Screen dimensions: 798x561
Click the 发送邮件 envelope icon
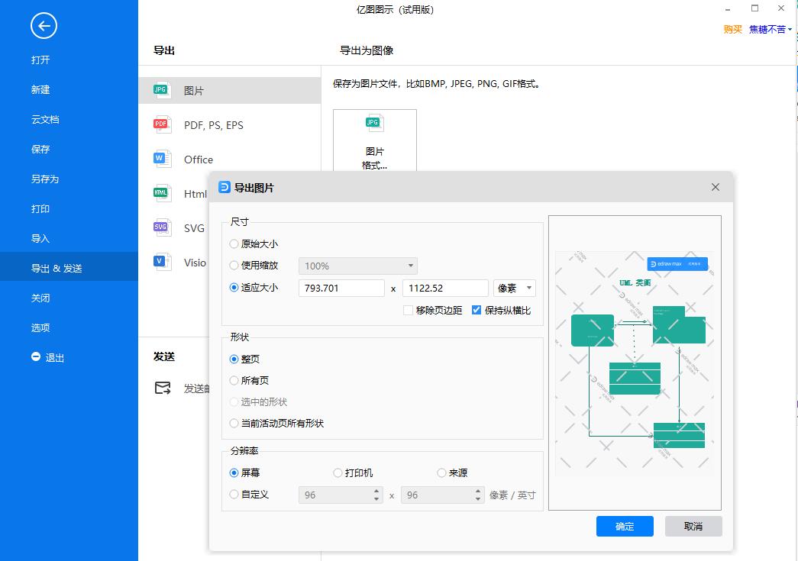click(163, 388)
